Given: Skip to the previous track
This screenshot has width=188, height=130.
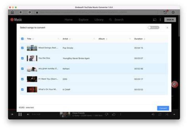Looking at the screenshot, I should (12, 114).
